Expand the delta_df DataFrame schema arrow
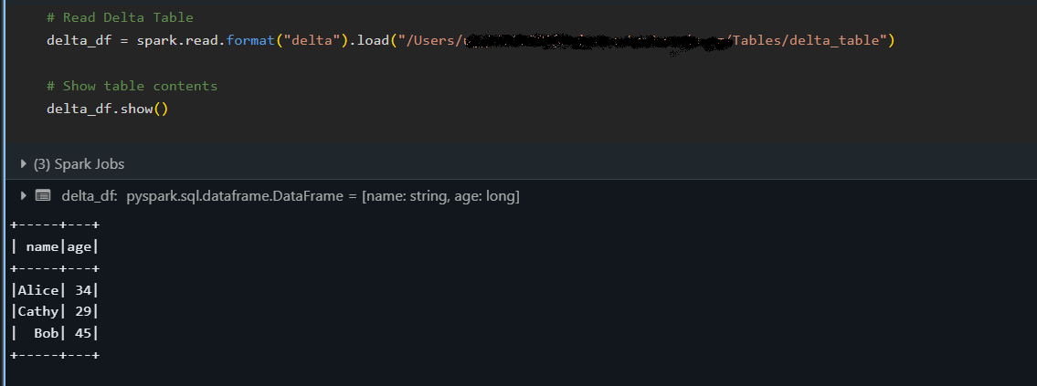Viewport: 1037px width, 386px height. coord(24,195)
